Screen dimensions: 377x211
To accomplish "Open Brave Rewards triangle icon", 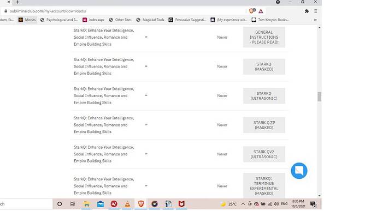I will 261,11.
